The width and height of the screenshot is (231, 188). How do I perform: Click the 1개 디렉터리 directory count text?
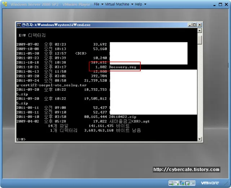coord(64,131)
